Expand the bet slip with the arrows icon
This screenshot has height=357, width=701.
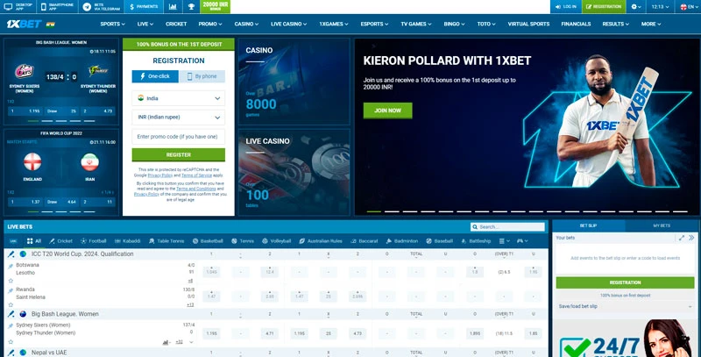pos(682,238)
